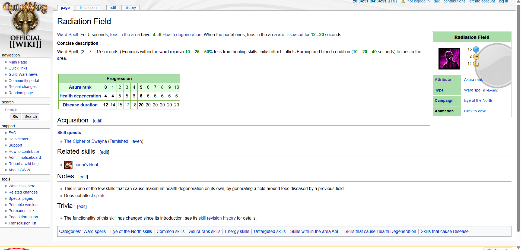
Task: Open Printable version link
Action: point(23,205)
